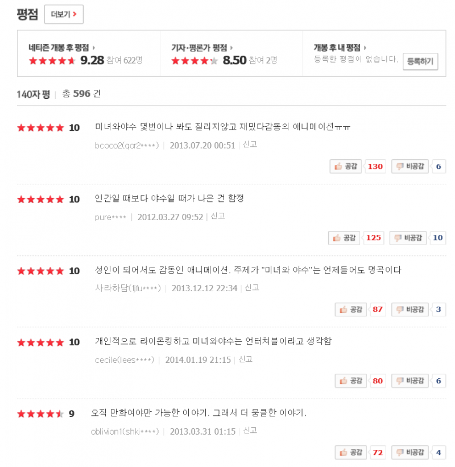Downvote cecile's review with 비공감
Viewport: 455px width, 467px height.
[x=410, y=381]
